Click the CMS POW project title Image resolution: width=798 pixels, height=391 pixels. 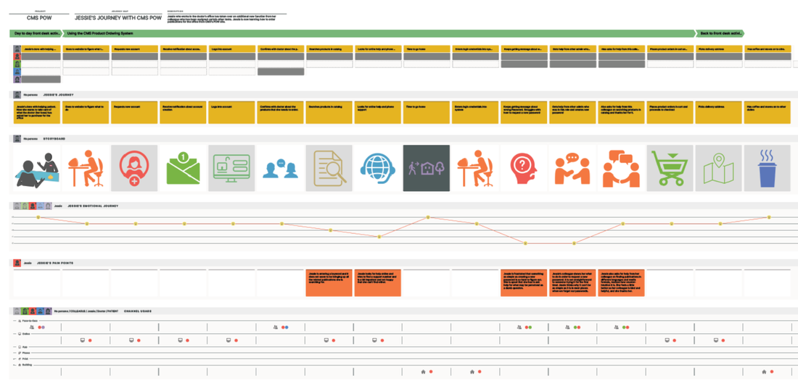[40, 18]
